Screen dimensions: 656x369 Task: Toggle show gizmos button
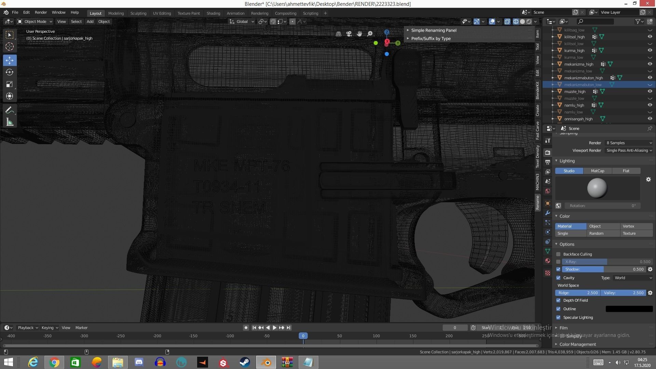(476, 22)
